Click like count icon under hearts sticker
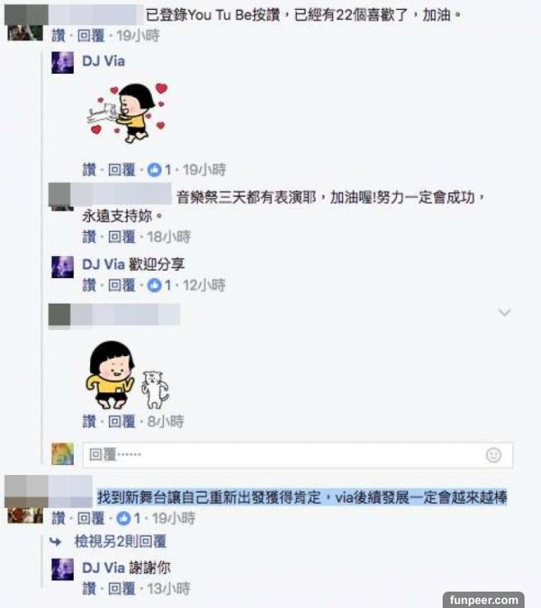Image resolution: width=541 pixels, height=608 pixels. coord(154,170)
